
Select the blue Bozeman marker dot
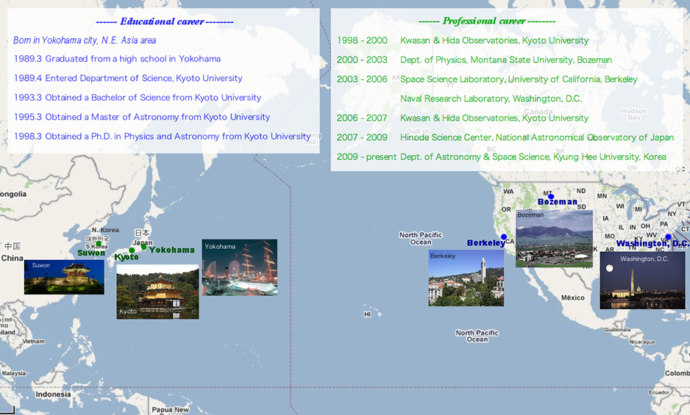tap(551, 196)
